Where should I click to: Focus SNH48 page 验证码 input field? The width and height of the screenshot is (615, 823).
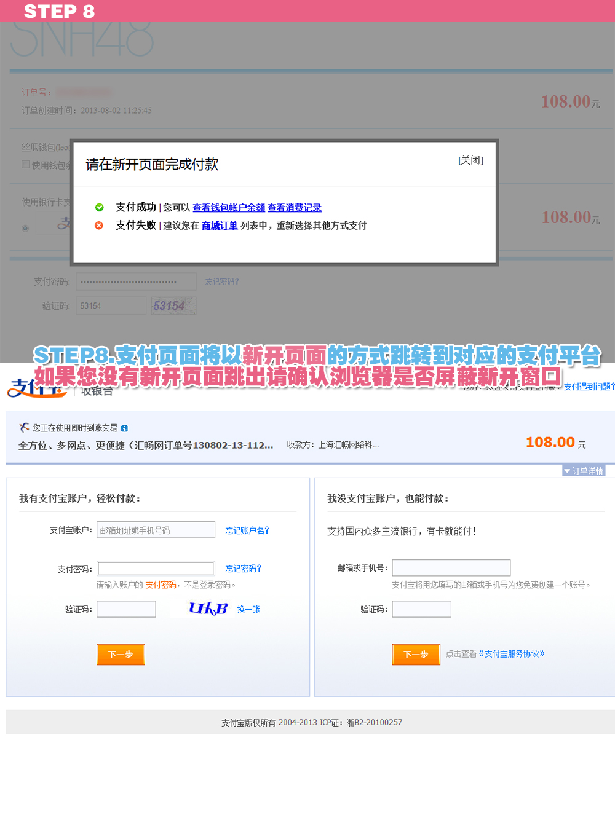[x=111, y=305]
